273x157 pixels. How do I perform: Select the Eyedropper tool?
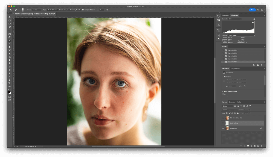[x=10, y=37]
